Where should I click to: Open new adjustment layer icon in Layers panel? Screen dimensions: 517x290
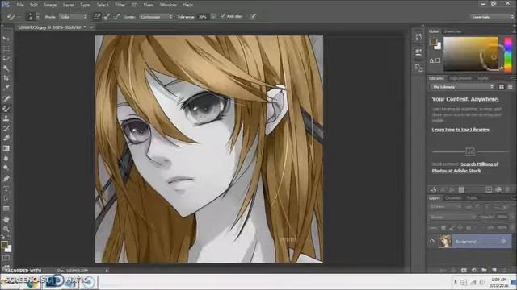pos(474,271)
